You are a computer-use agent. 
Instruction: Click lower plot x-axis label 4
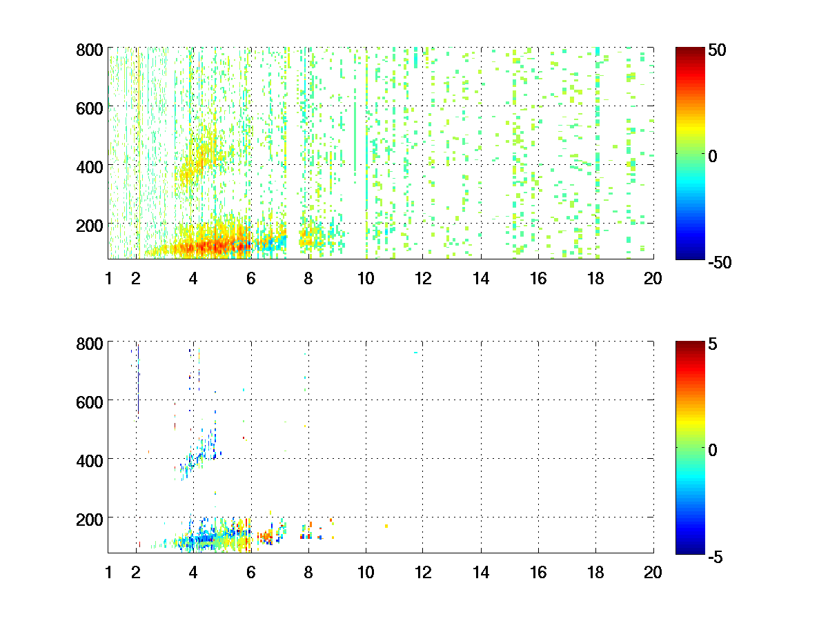(193, 572)
